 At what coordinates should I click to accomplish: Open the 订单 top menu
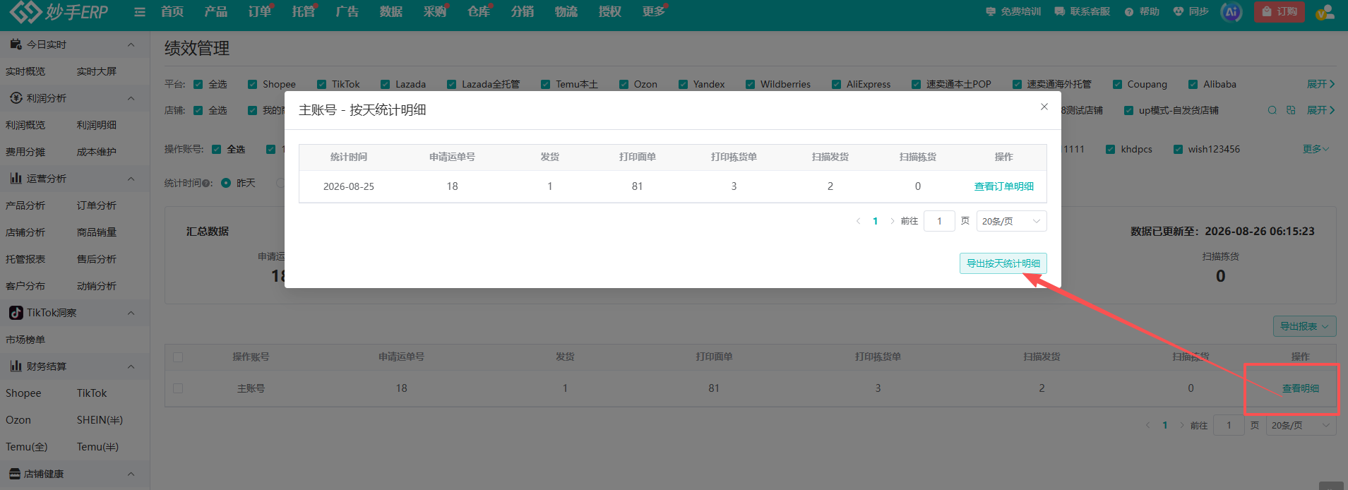coord(260,12)
